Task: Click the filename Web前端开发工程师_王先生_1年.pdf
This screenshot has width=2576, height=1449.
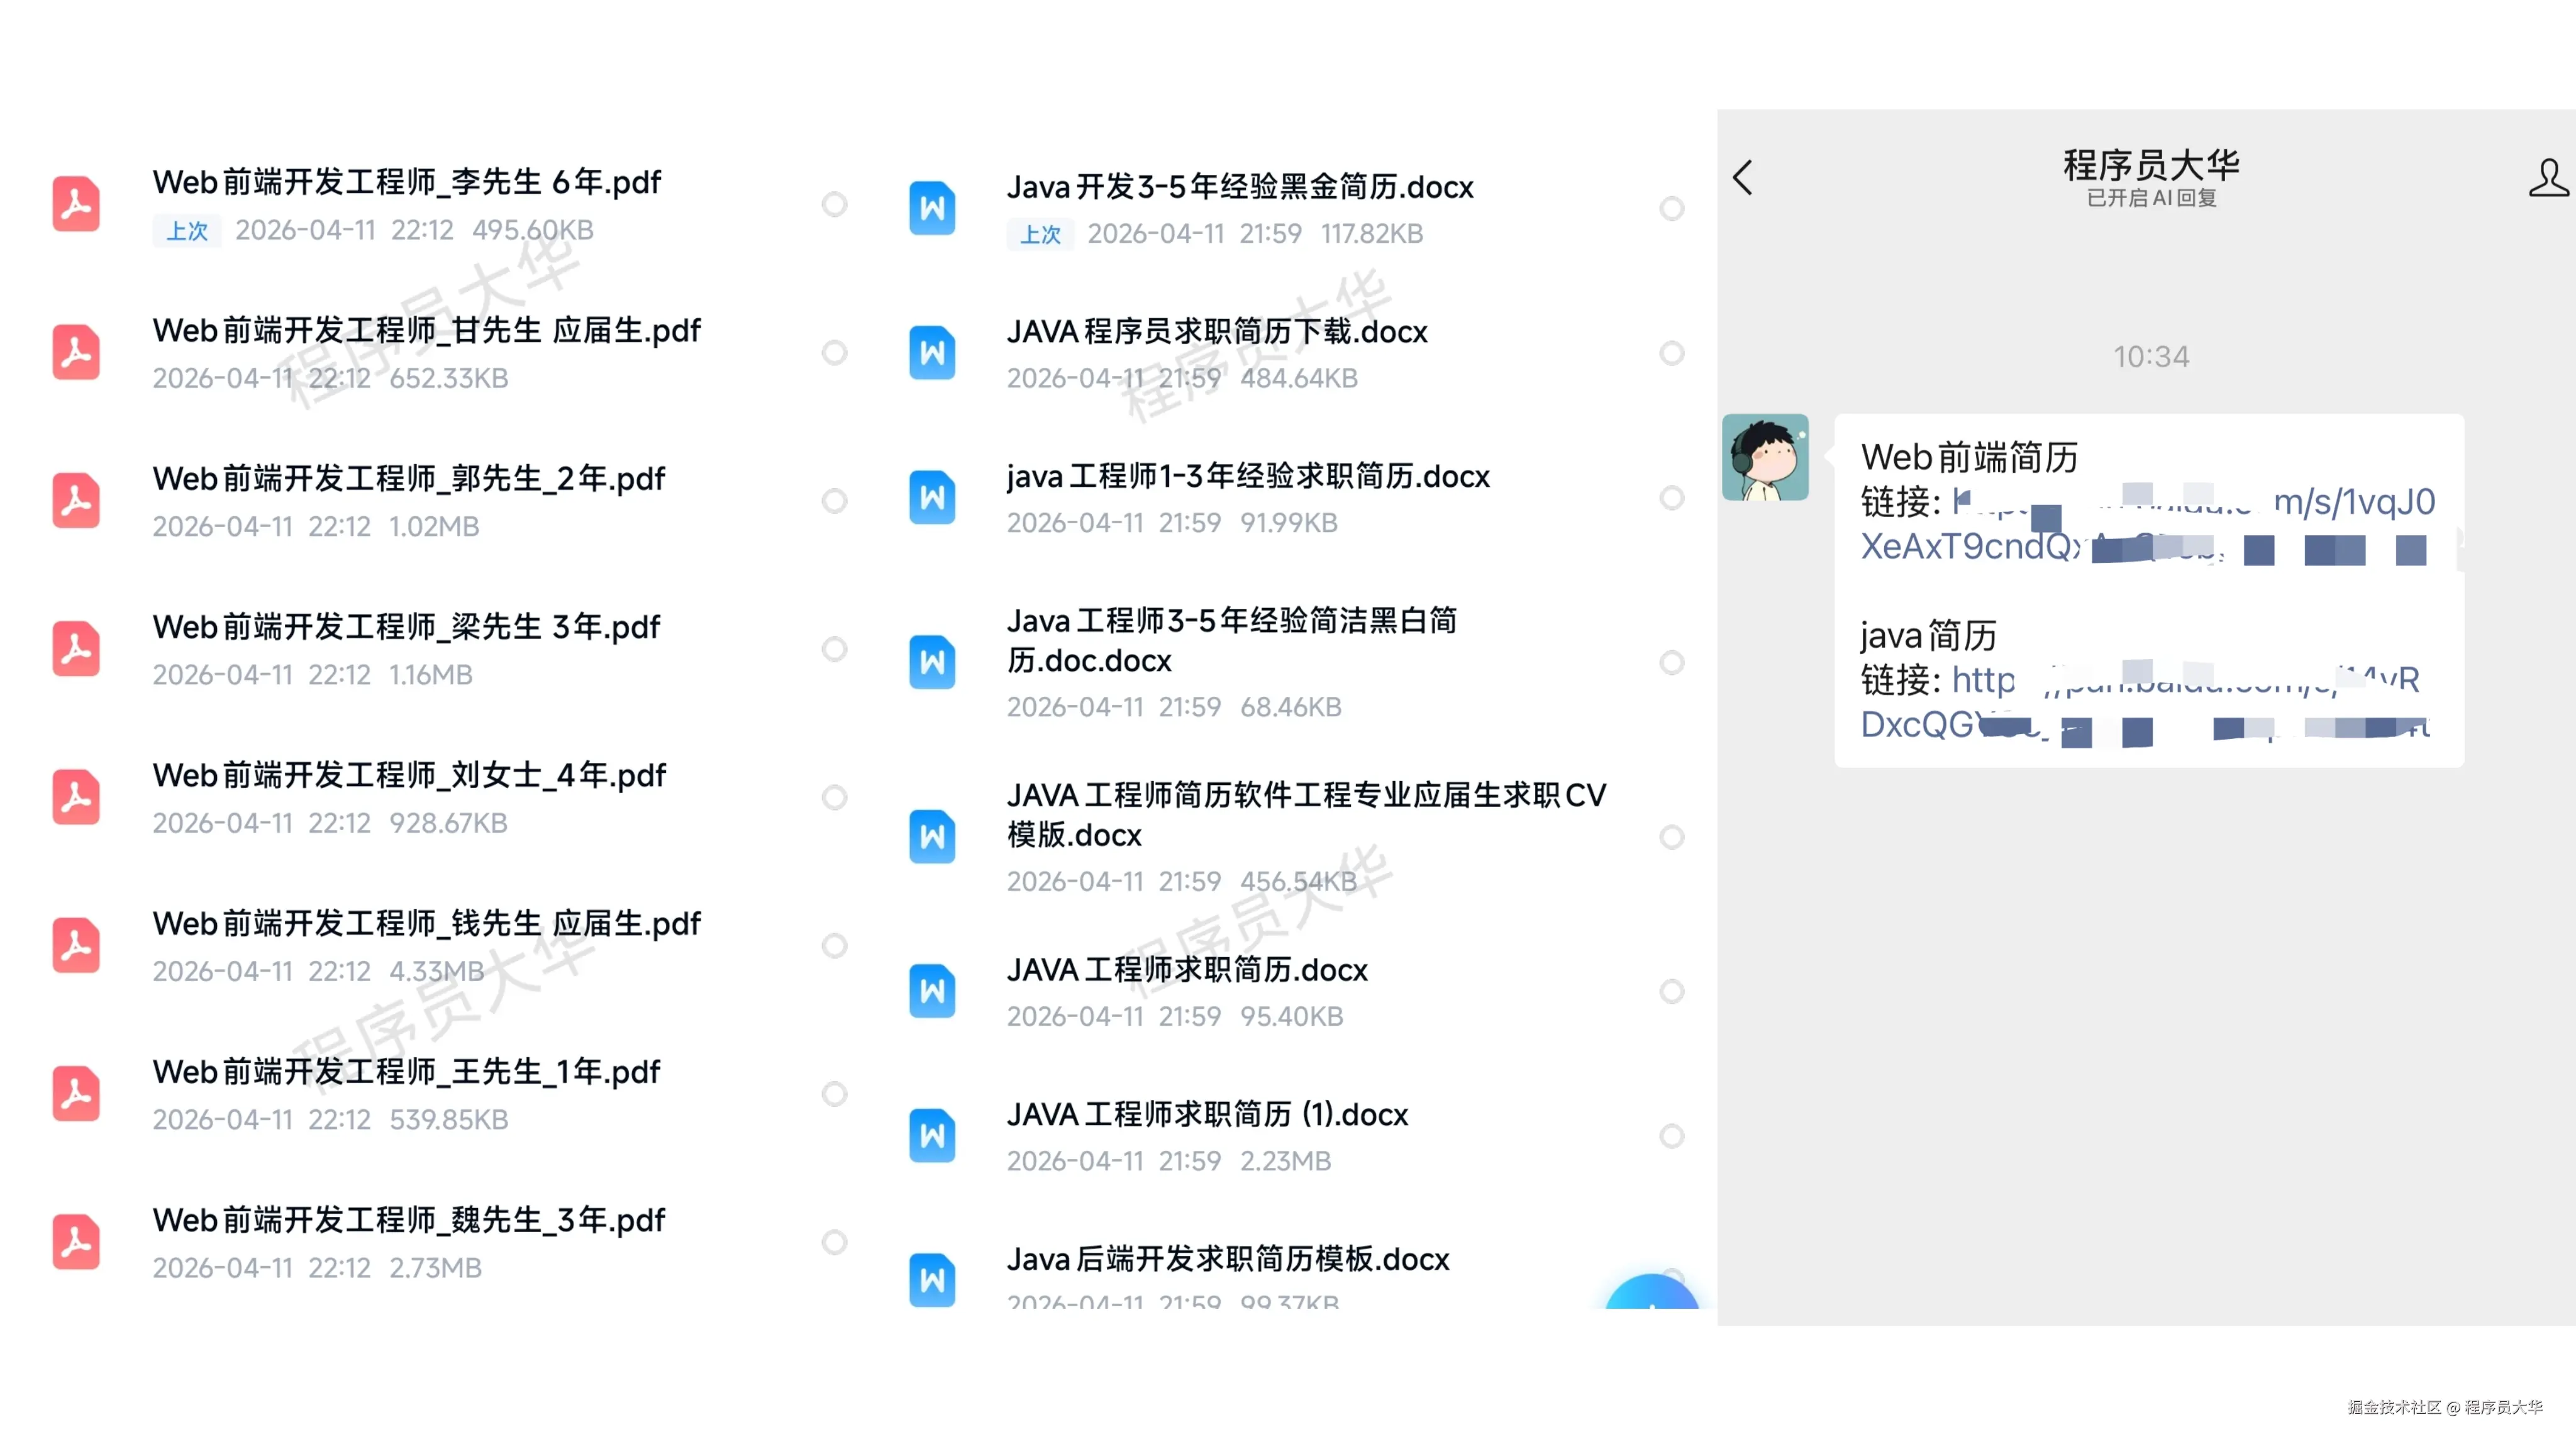Action: click(405, 1071)
